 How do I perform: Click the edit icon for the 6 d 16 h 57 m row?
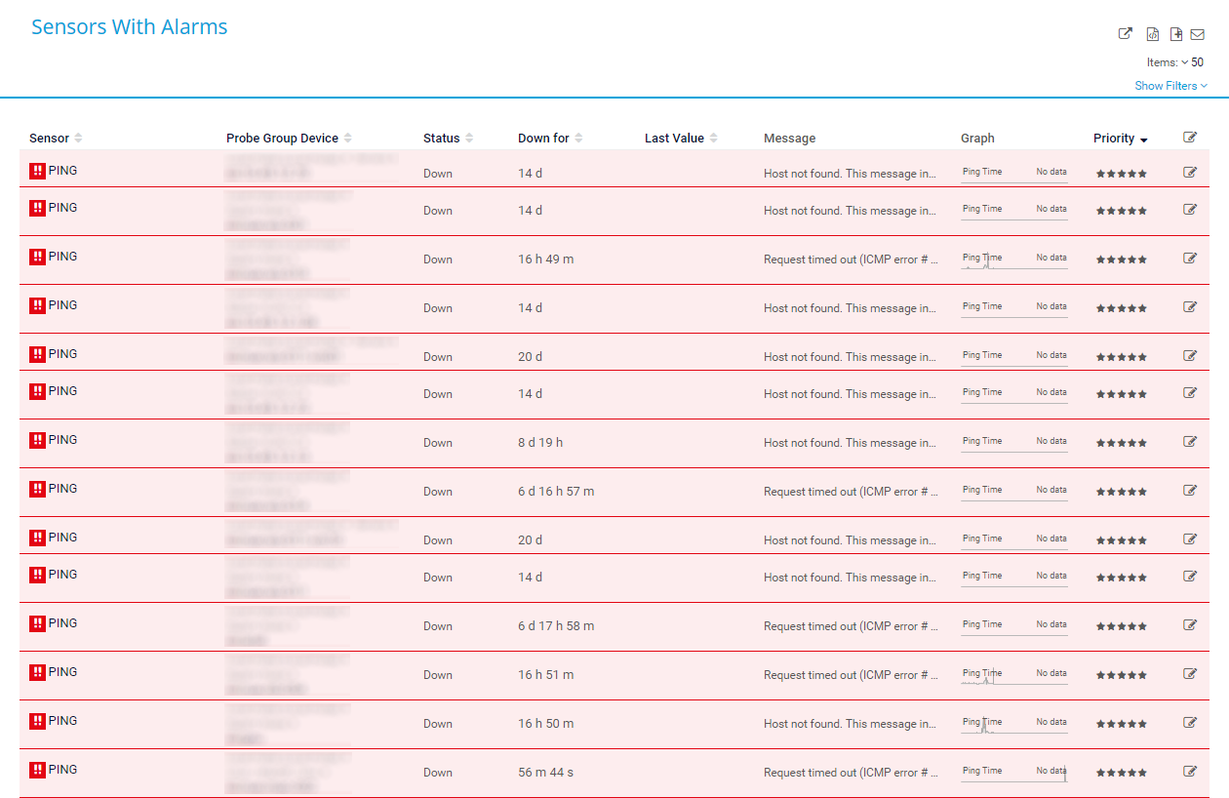pos(1189,491)
